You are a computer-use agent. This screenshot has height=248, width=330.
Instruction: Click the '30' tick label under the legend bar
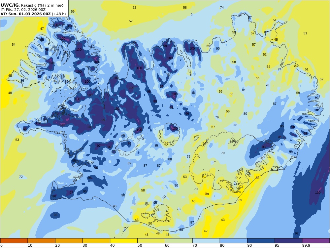point(85,245)
